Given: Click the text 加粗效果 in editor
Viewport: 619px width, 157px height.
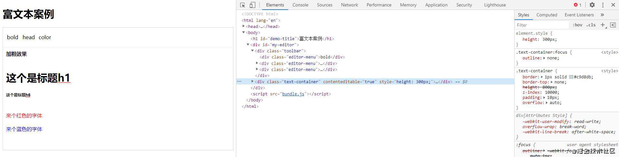Looking at the screenshot, I should click(16, 54).
